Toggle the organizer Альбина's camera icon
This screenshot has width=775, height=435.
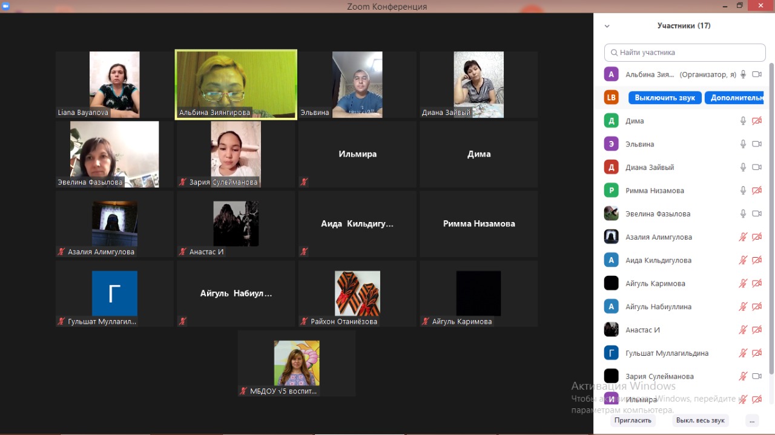click(x=756, y=74)
